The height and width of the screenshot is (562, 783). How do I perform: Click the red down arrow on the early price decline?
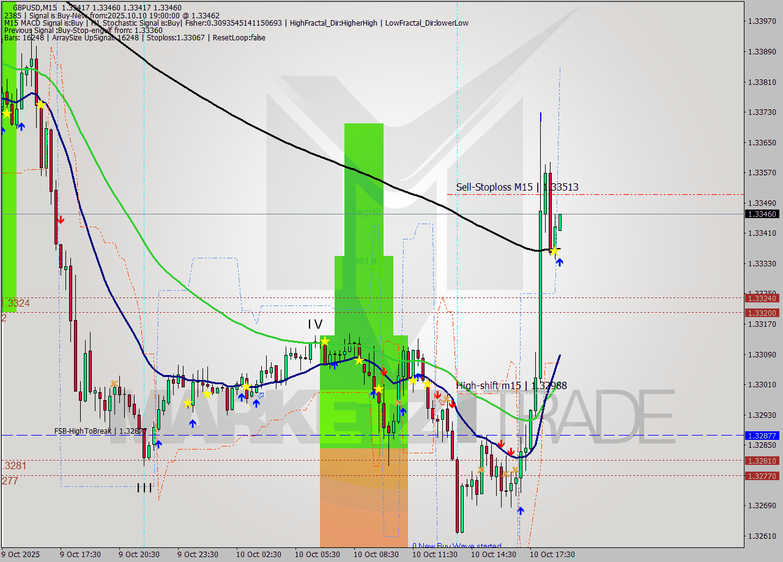pyautogui.click(x=61, y=220)
